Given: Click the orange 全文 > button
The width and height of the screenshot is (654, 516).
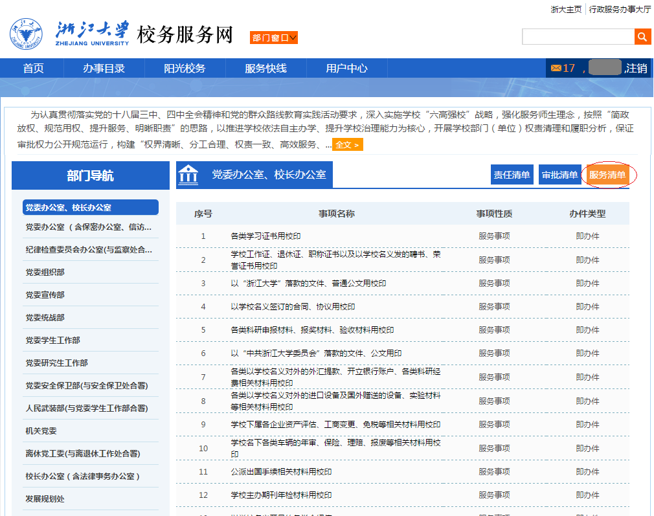Looking at the screenshot, I should tap(348, 145).
